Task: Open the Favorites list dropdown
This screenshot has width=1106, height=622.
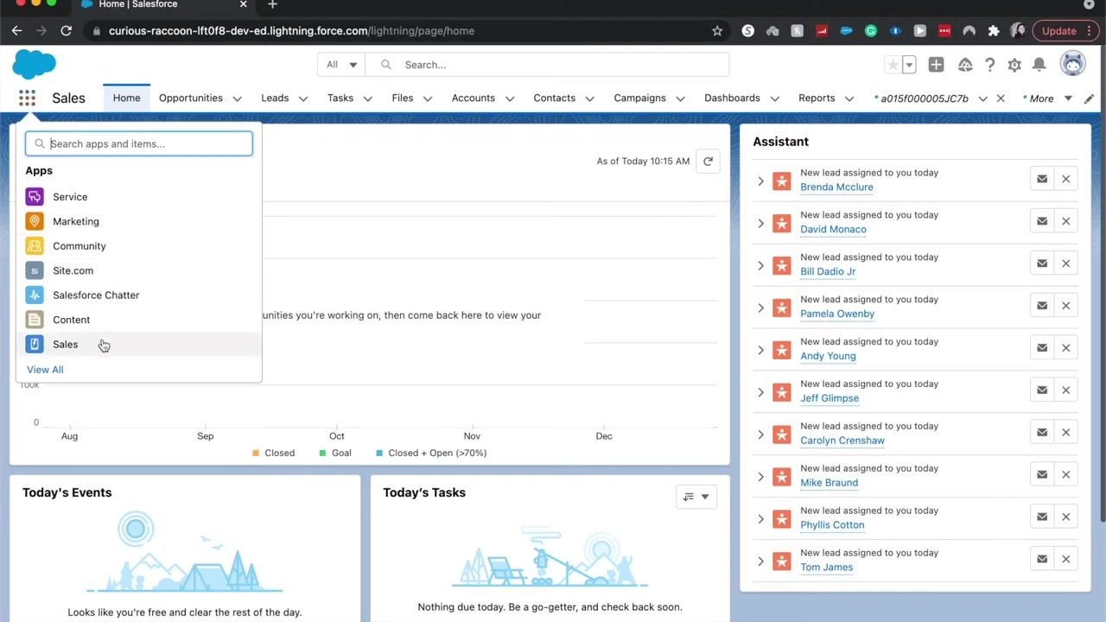Action: point(909,65)
